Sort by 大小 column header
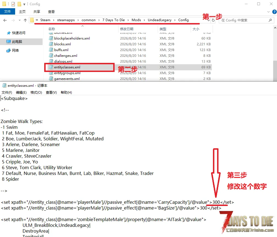Viewport: 277px width, 237px height. [x=196, y=29]
